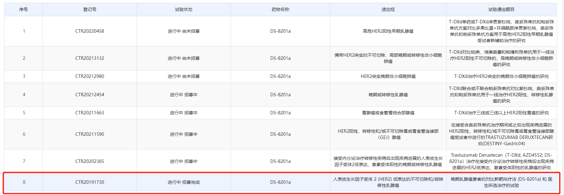Viewport: 564px width, 195px height.
Task: Click the 试验通俗题目 column header
Action: (x=501, y=10)
